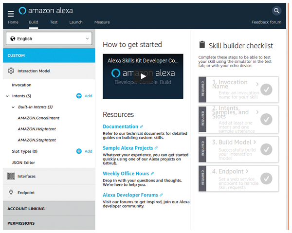Click the arrow next to 3. Build Model
Image resolution: width=292 pixels, height=233 pixels.
coord(255,142)
